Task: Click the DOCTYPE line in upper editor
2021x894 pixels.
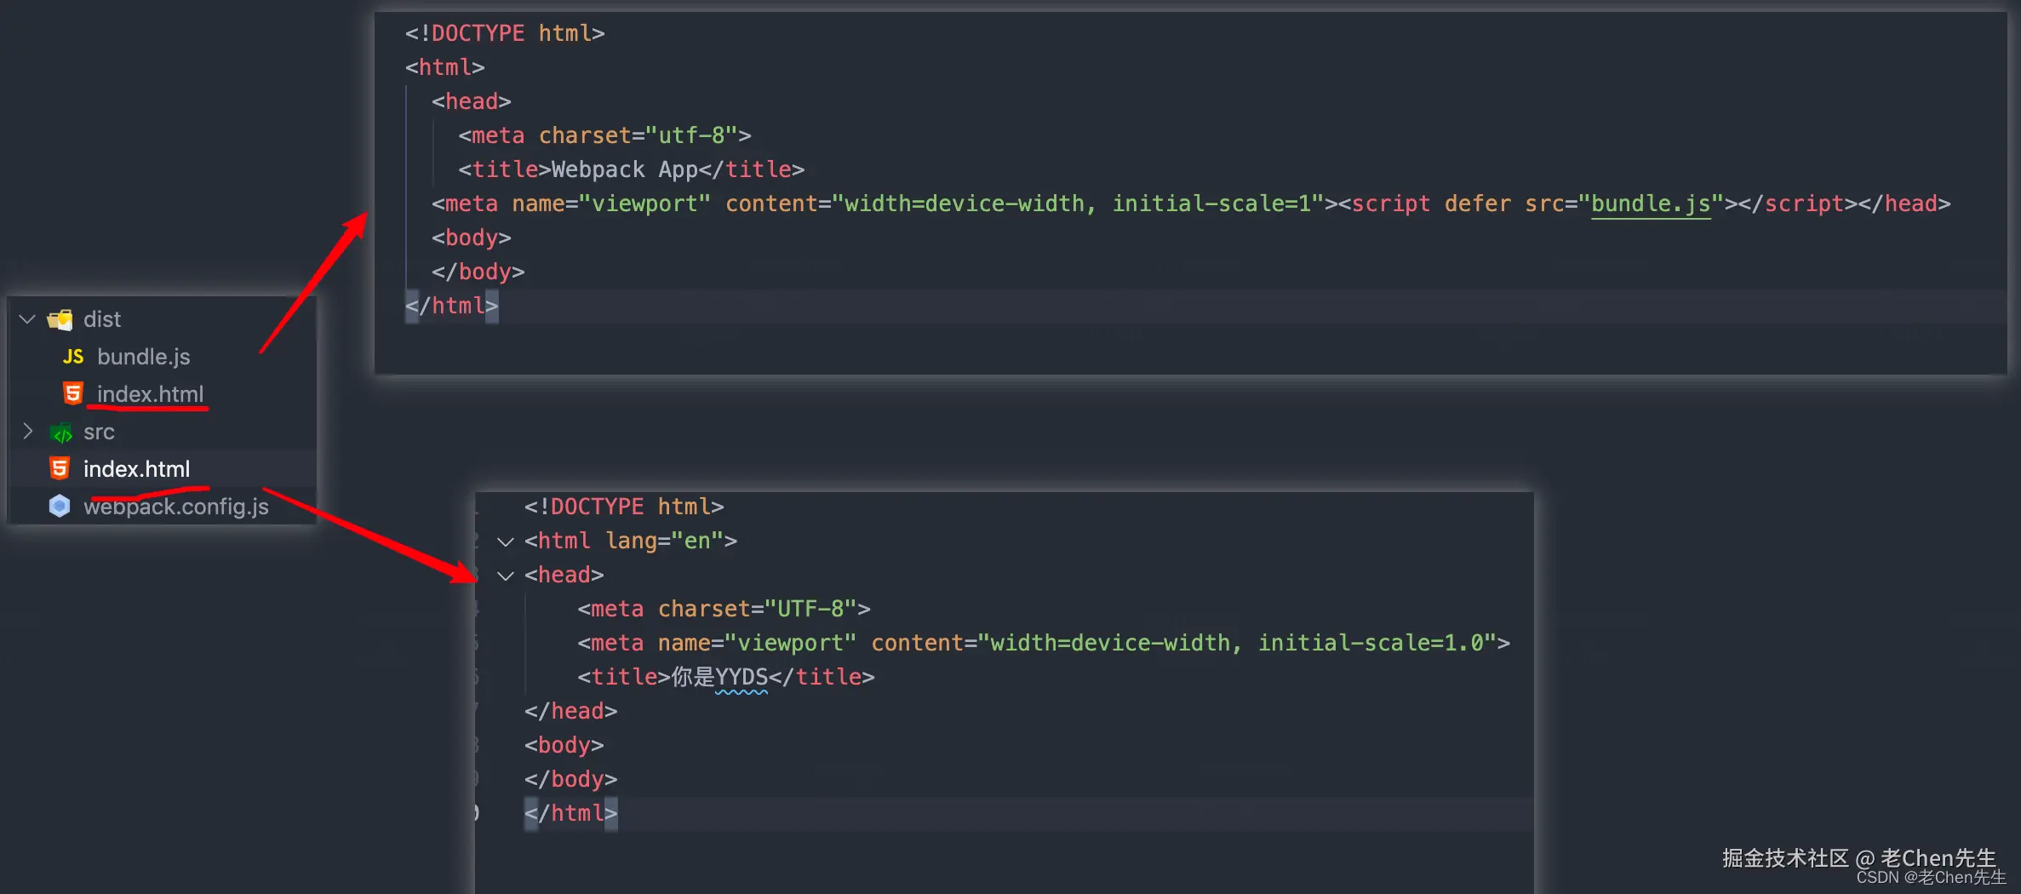Action: (x=505, y=33)
